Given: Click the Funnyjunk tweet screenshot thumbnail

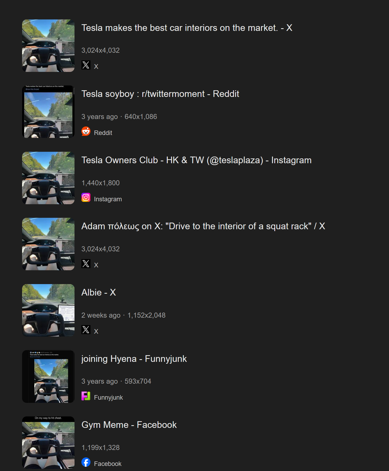Looking at the screenshot, I should coord(48,376).
